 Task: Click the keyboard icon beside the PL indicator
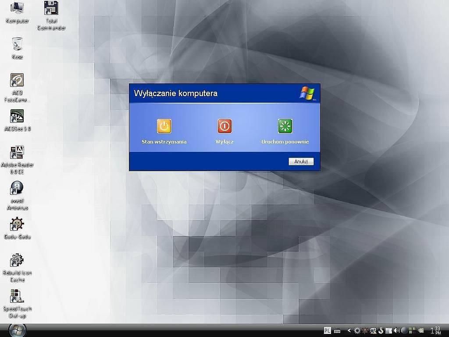coord(337,331)
